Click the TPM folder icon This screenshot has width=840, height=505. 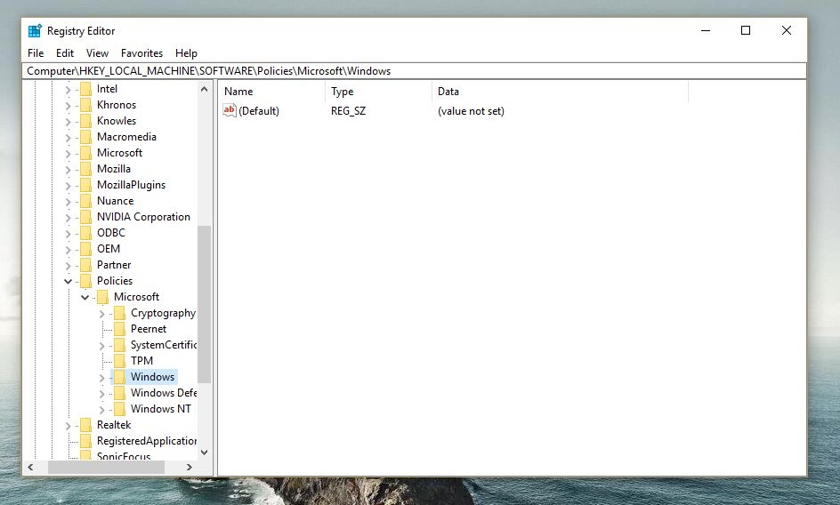tap(120, 361)
